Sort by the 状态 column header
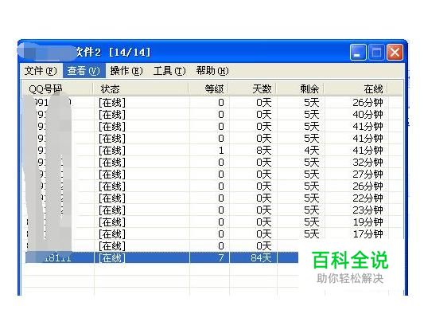 141,89
